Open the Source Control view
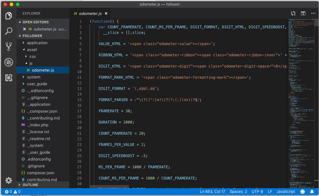The width and height of the screenshot is (319, 196). 9,47
